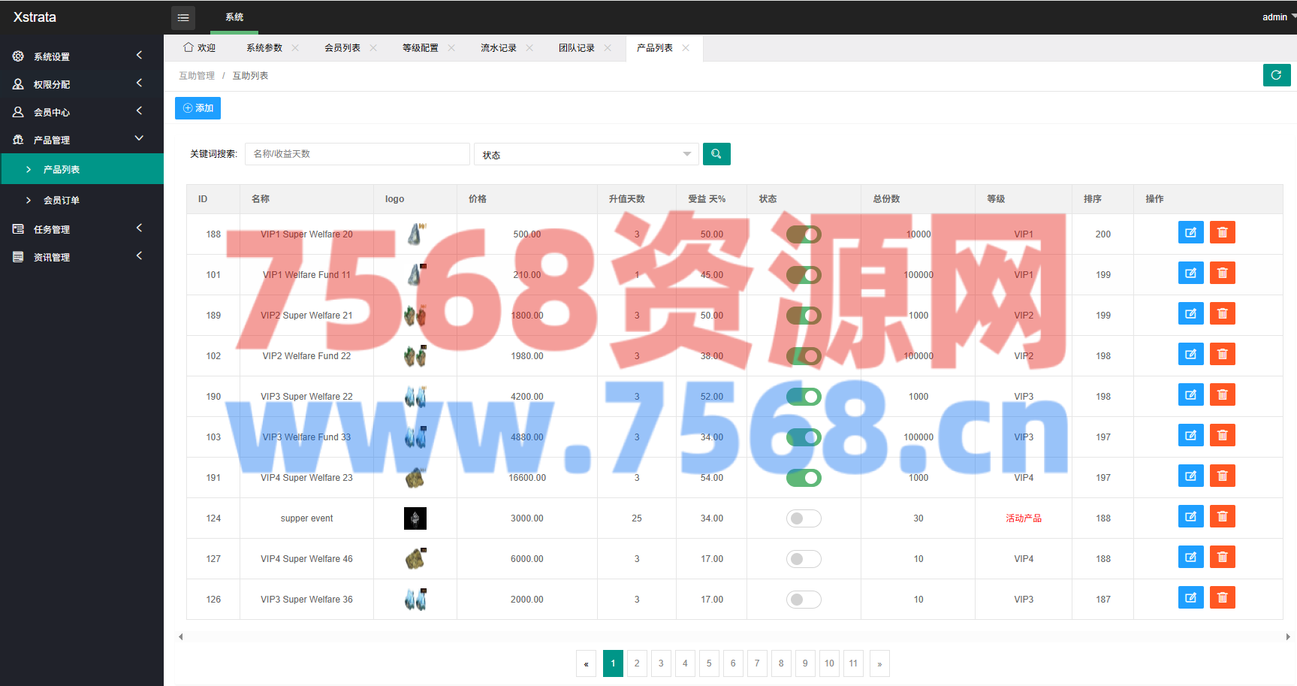
Task: Click the green search magnifier button
Action: (x=716, y=154)
